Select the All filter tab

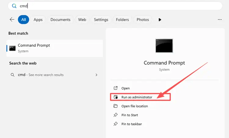pyautogui.click(x=24, y=20)
